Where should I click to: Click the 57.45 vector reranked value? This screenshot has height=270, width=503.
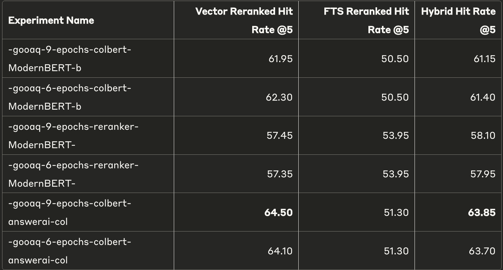pyautogui.click(x=280, y=136)
